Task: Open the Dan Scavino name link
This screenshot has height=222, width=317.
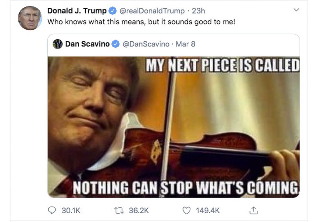Action: [x=87, y=44]
